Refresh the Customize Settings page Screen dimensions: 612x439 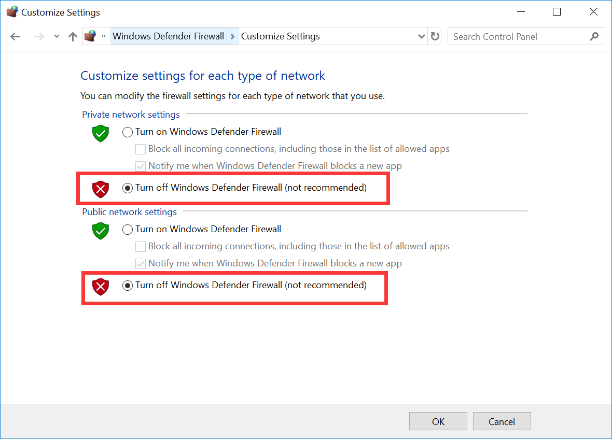pyautogui.click(x=435, y=36)
